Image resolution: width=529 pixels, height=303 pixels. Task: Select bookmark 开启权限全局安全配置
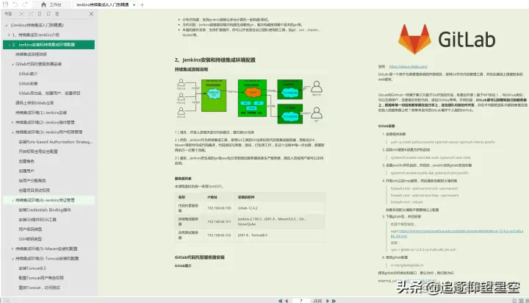click(x=38, y=151)
